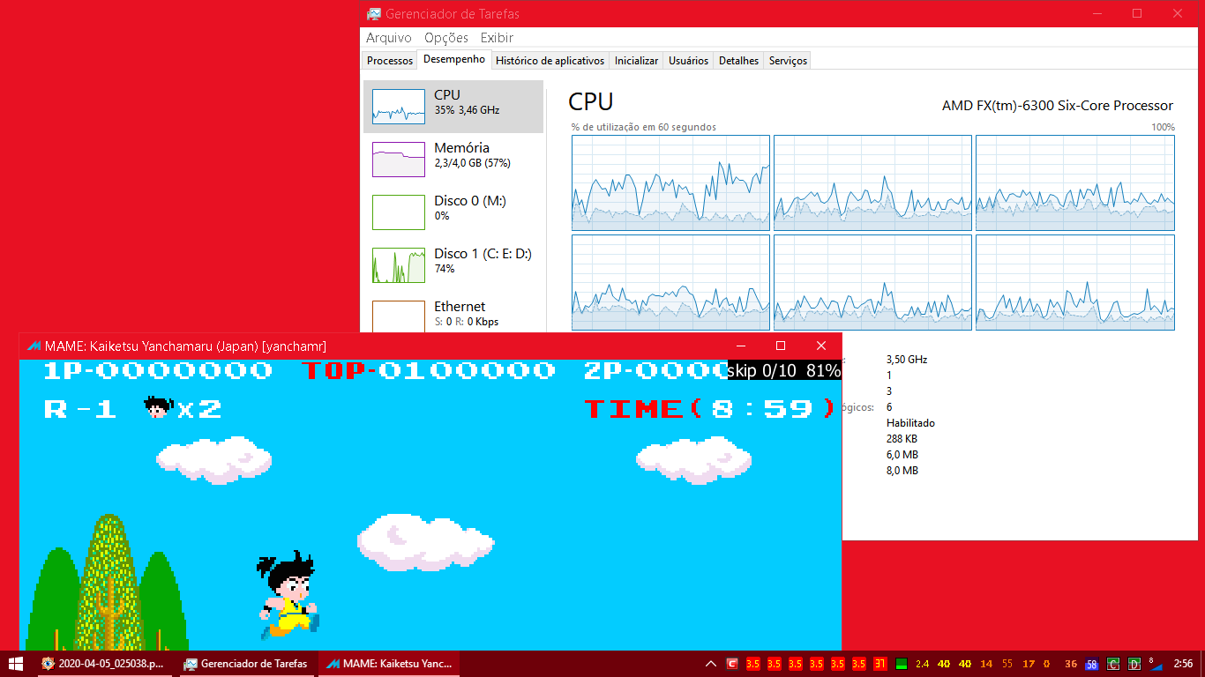The image size is (1205, 677).
Task: Open the red Comodo tray icon
Action: [x=732, y=664]
